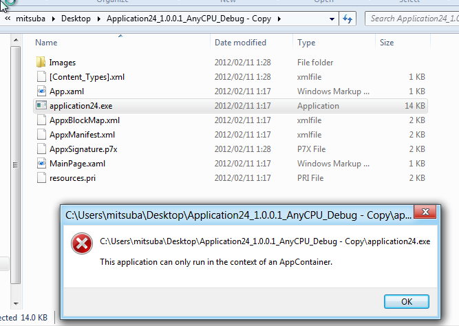Select the AppxBlockMap.xml file name
459x326 pixels.
point(85,120)
